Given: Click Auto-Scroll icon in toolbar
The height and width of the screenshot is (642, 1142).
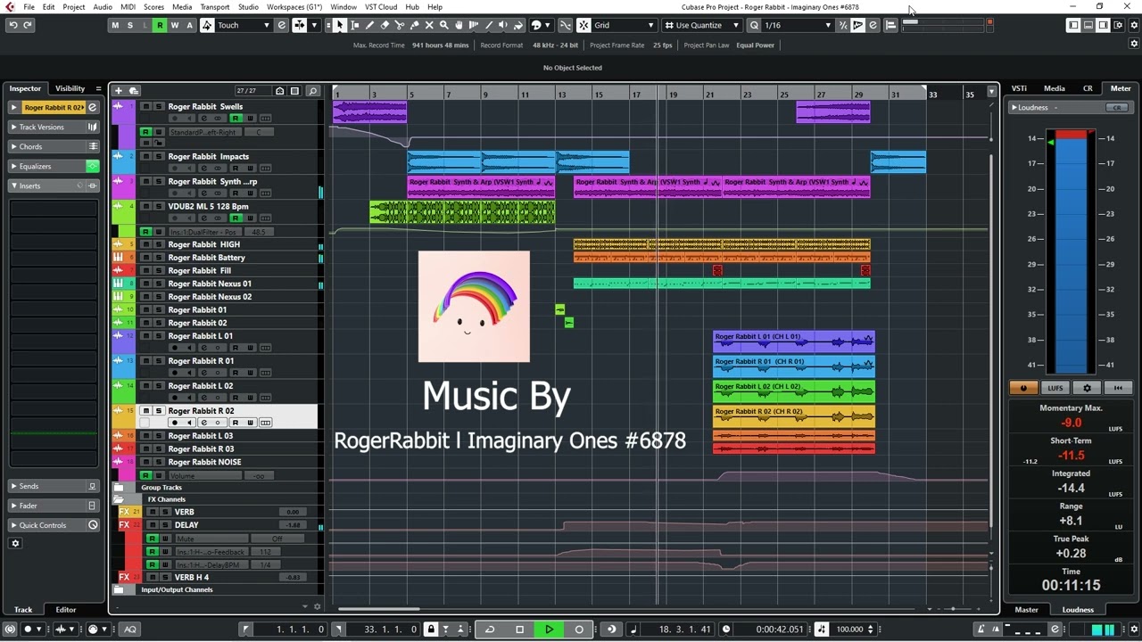Looking at the screenshot, I should pyautogui.click(x=300, y=25).
